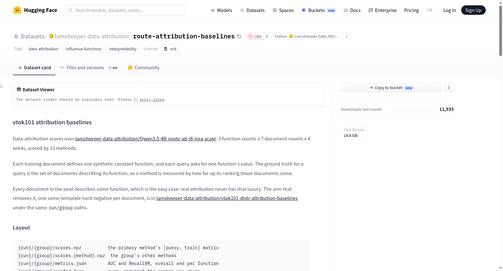Click the follower count 2

click(x=346, y=36)
